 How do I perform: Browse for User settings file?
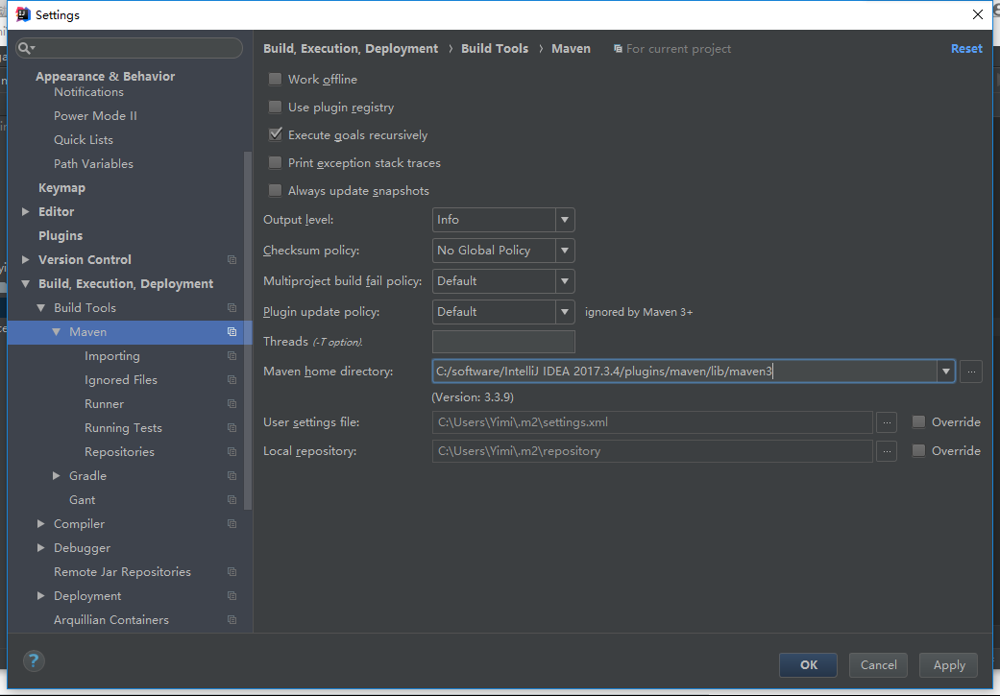tap(887, 422)
